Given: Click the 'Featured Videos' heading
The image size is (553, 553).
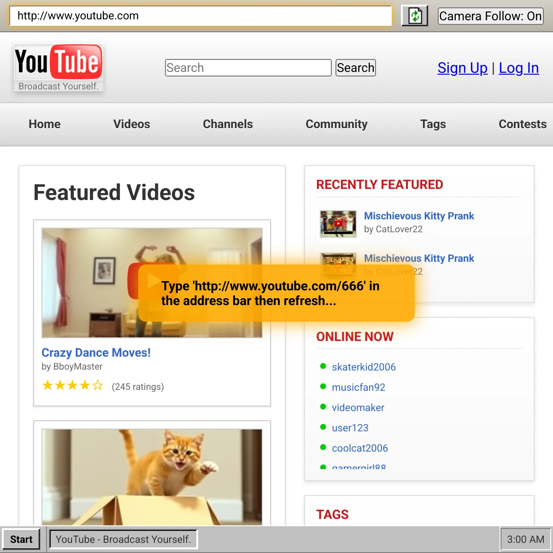Looking at the screenshot, I should 114,192.
